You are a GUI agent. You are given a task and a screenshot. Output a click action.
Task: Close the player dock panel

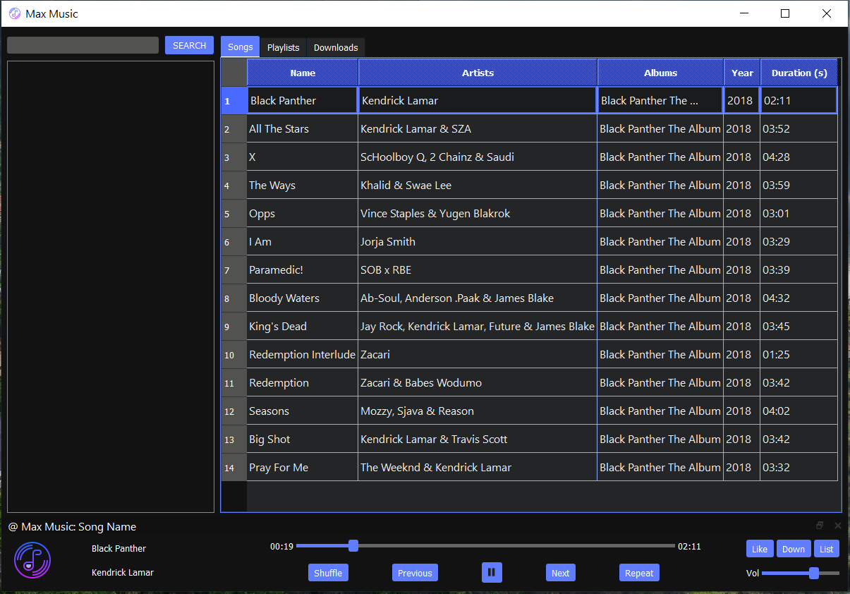[x=838, y=526]
